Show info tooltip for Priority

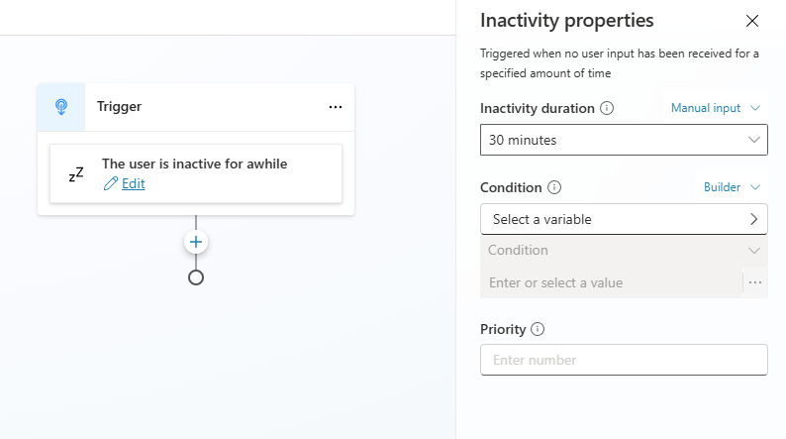click(538, 329)
